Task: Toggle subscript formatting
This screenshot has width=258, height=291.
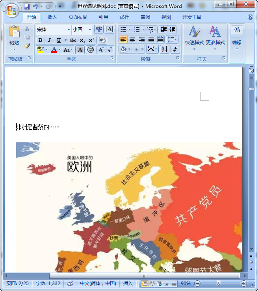Action: (x=82, y=40)
